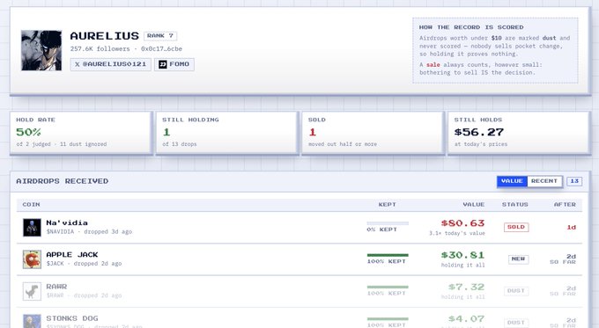The image size is (599, 328).
Task: Click the VALUE column header
Action: [x=474, y=205]
